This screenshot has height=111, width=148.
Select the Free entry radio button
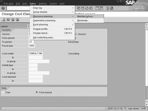[x=3, y=92]
